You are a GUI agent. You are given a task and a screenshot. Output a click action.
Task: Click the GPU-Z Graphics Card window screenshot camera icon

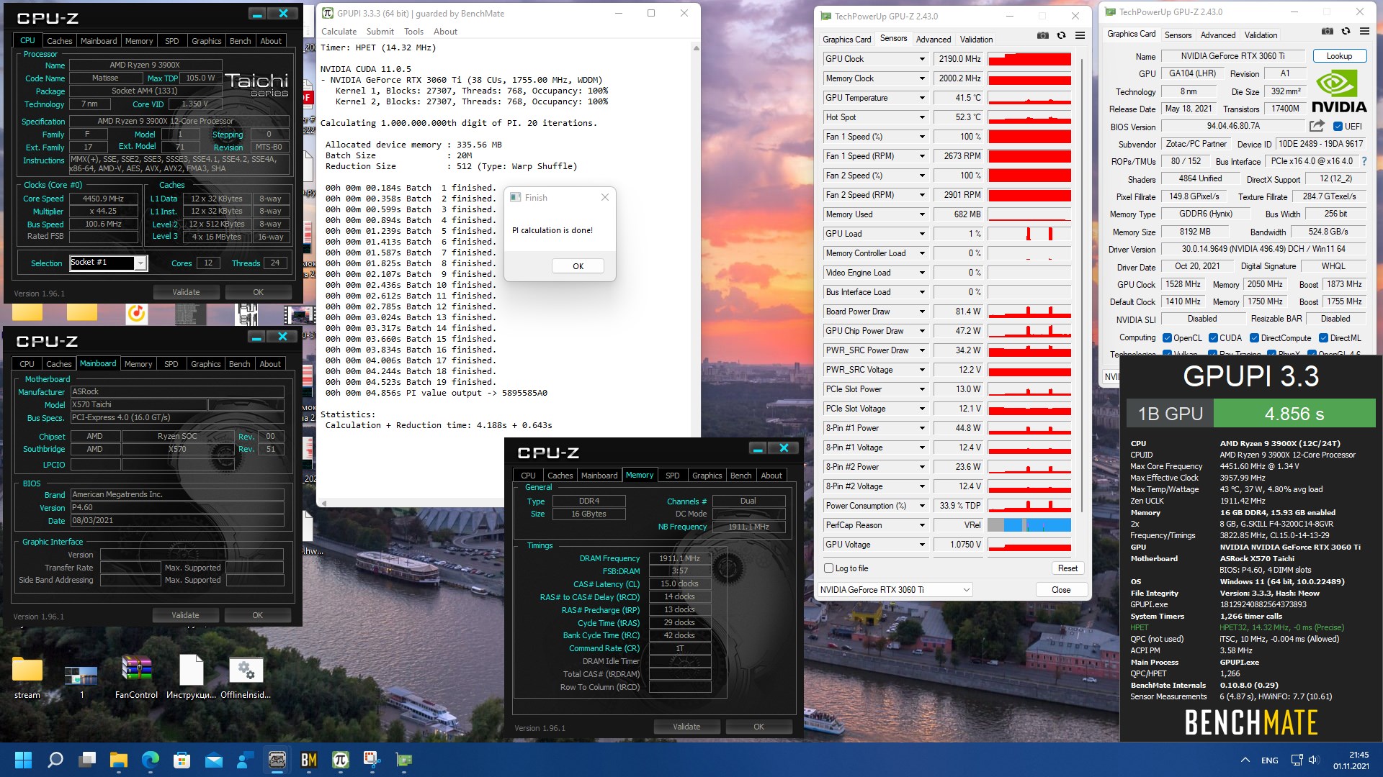point(1328,31)
